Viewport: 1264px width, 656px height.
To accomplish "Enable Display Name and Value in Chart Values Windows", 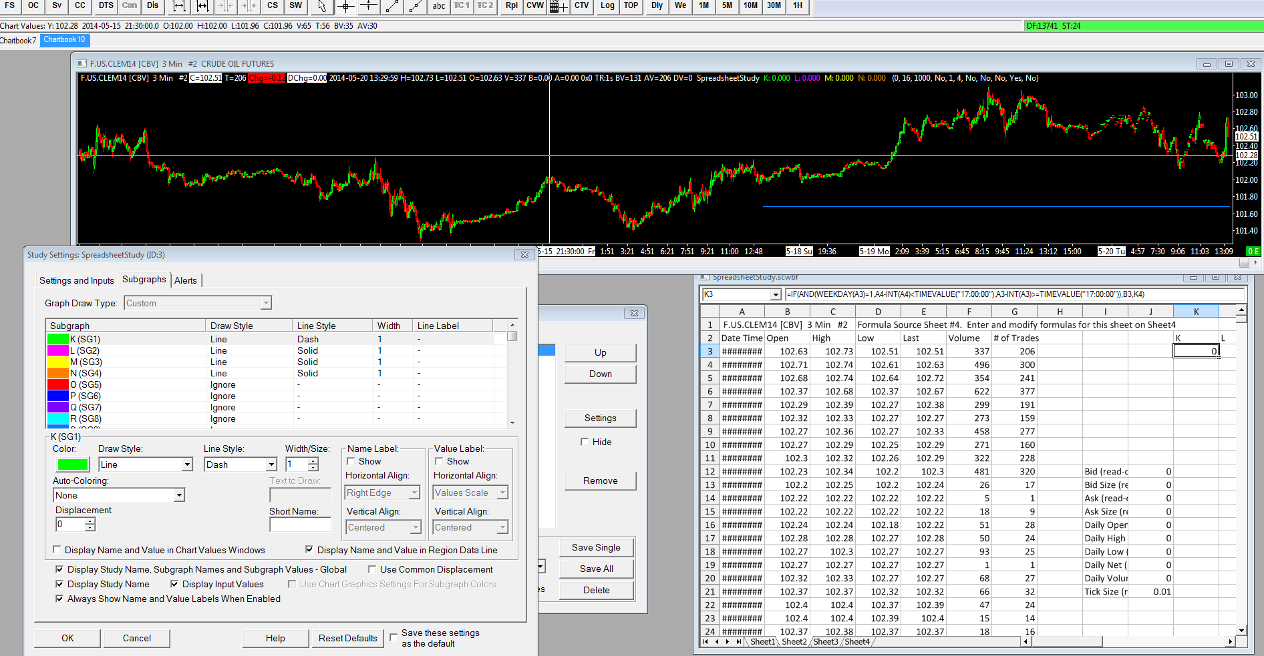I will click(57, 550).
